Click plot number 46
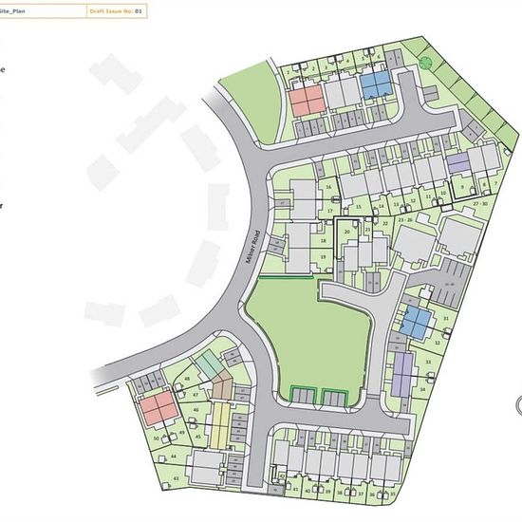522x522 pixels. click(196, 410)
